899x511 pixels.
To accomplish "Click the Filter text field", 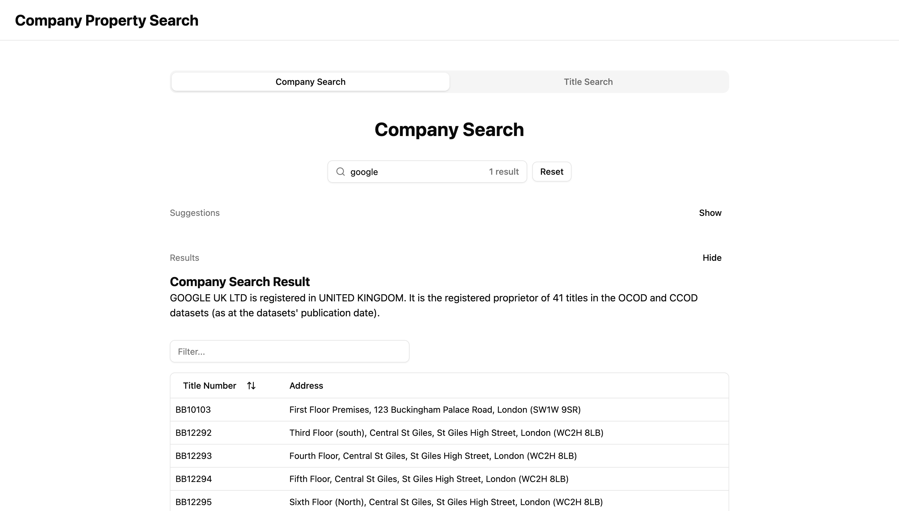I will click(x=289, y=351).
